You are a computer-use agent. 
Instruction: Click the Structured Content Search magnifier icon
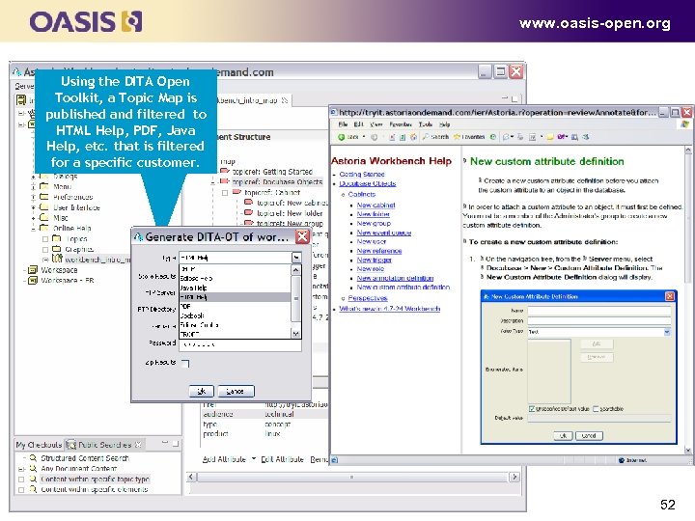click(x=33, y=458)
